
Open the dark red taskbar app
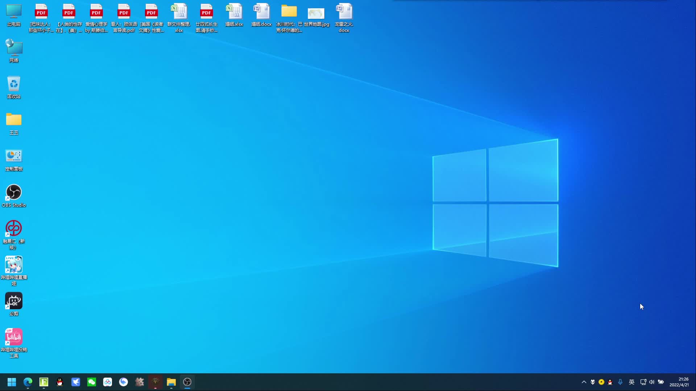pyautogui.click(x=156, y=382)
